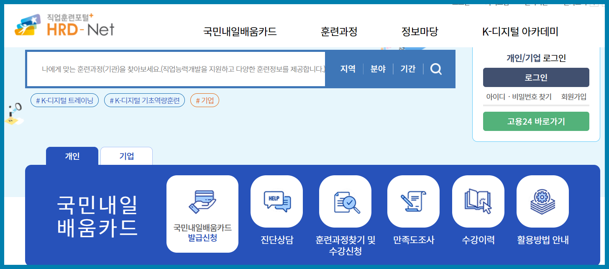Open the 훈련과정찾기 및 수강신청 icon
The height and width of the screenshot is (269, 609).
pyautogui.click(x=345, y=201)
